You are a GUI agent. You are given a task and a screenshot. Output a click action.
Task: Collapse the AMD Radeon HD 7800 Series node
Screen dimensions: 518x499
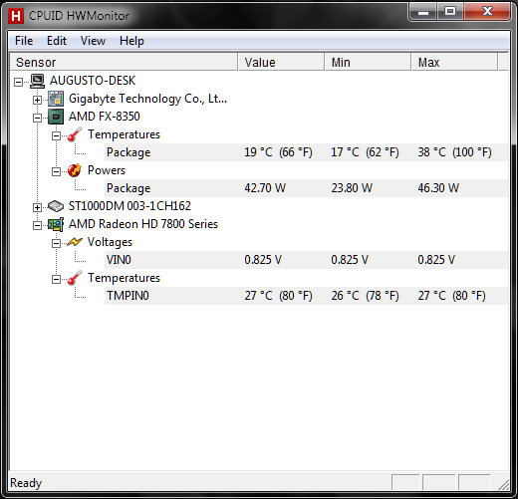pos(37,225)
